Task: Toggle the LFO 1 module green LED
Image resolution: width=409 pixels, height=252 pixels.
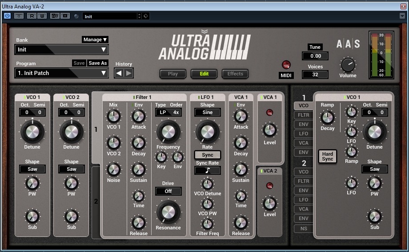Action: (x=199, y=97)
